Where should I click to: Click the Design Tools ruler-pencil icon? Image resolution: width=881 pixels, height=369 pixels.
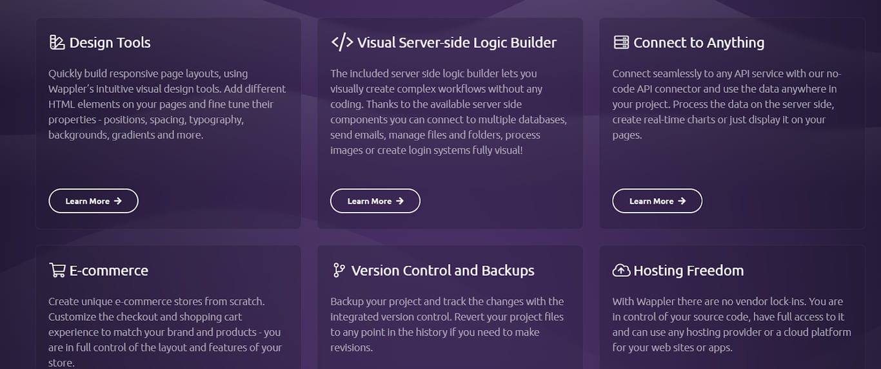(57, 43)
